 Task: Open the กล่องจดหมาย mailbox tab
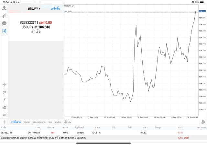tap(39, 122)
